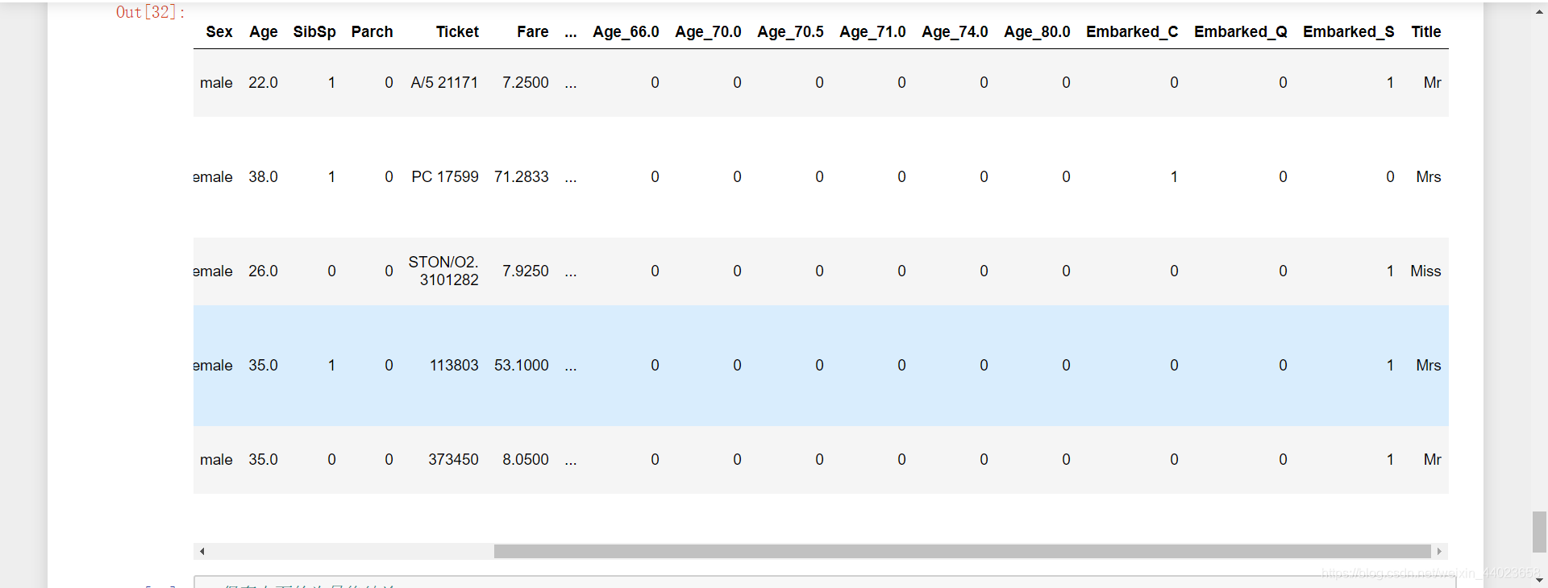
Task: Click fare value 8.0500
Action: [x=526, y=460]
